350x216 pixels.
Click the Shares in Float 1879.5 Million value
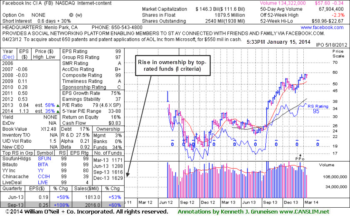tap(230, 15)
